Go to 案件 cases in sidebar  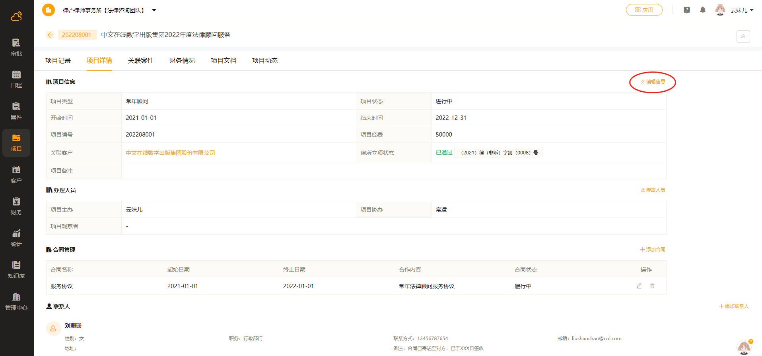pyautogui.click(x=16, y=111)
